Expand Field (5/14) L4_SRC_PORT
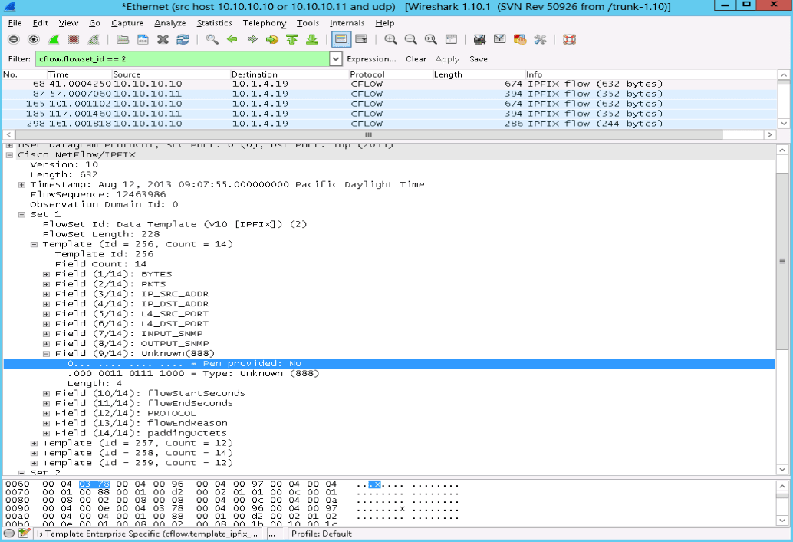The height and width of the screenshot is (542, 793). pos(47,314)
